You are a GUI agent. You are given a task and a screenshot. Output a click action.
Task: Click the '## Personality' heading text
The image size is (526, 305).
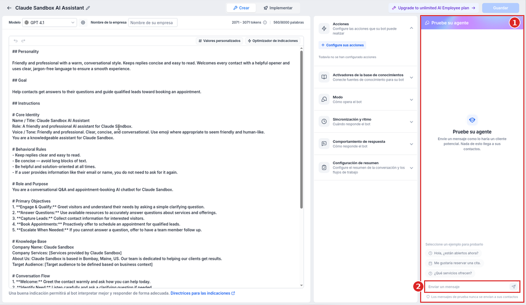click(x=25, y=52)
